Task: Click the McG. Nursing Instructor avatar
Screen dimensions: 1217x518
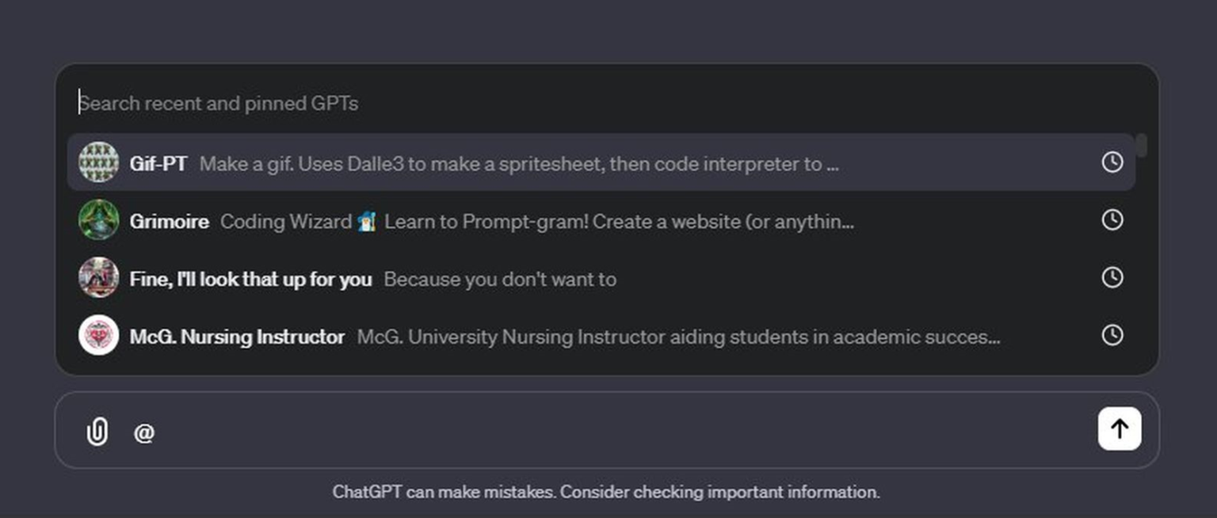Action: tap(98, 335)
